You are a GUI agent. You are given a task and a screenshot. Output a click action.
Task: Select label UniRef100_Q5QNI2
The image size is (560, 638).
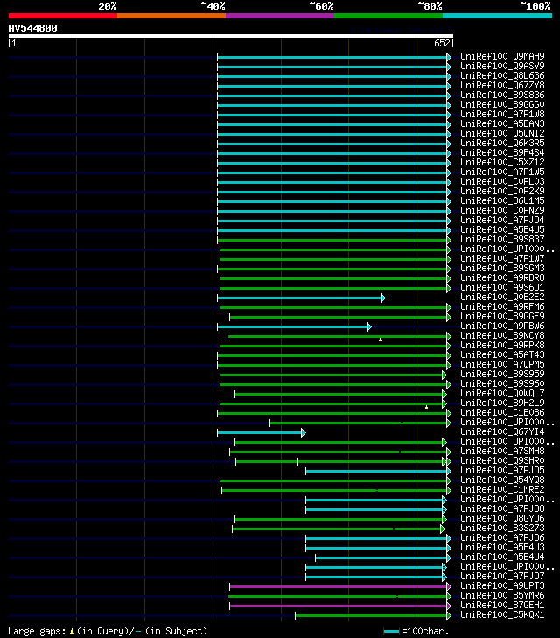point(502,133)
